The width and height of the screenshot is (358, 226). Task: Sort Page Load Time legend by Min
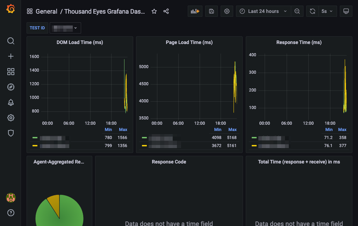click(218, 130)
